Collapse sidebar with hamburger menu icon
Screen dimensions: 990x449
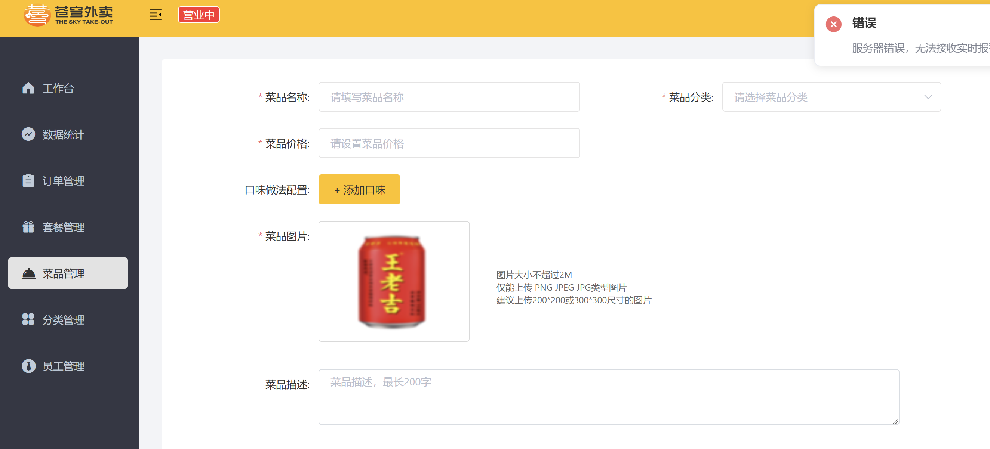pos(155,15)
